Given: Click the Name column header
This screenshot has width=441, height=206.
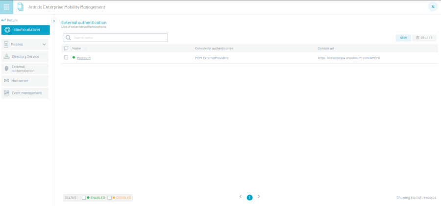Looking at the screenshot, I should point(76,48).
